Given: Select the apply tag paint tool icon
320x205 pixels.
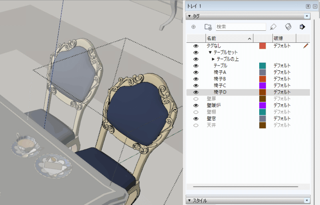Looking at the screenshot, I should tap(273, 27).
